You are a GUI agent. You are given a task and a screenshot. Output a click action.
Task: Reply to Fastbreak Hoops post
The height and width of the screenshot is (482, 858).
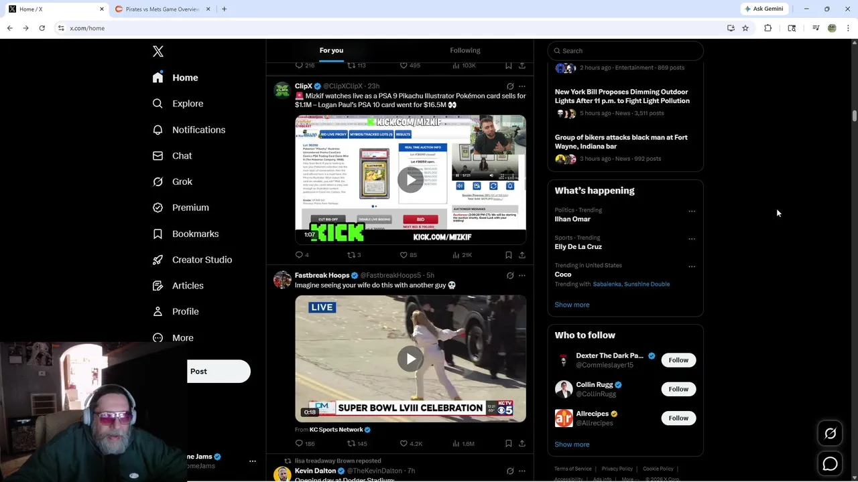point(304,444)
